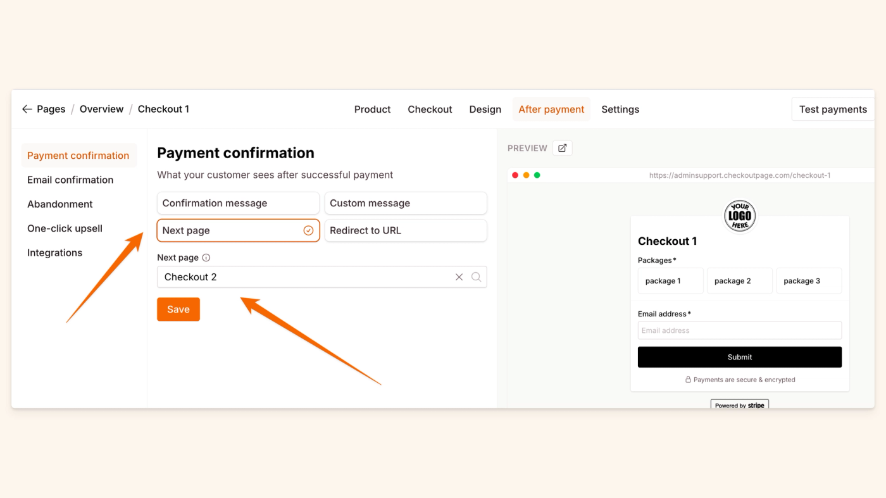Select the Next page option
This screenshot has width=886, height=498.
pyautogui.click(x=238, y=231)
